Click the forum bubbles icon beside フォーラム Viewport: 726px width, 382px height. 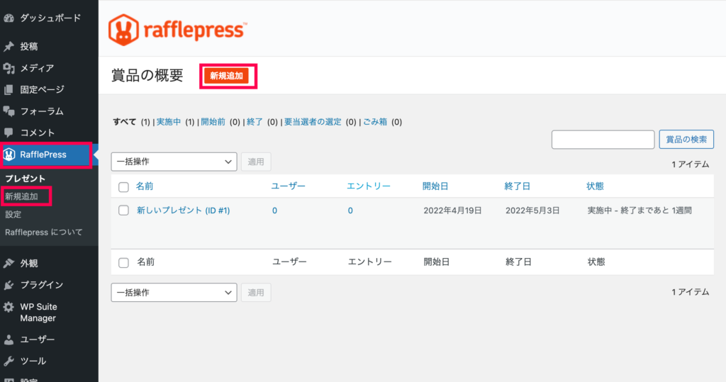[x=9, y=111]
